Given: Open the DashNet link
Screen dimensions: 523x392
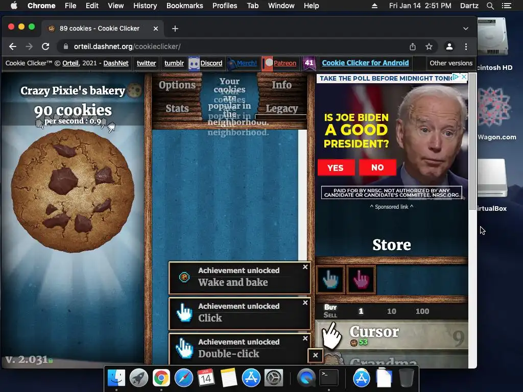Looking at the screenshot, I should pyautogui.click(x=116, y=63).
